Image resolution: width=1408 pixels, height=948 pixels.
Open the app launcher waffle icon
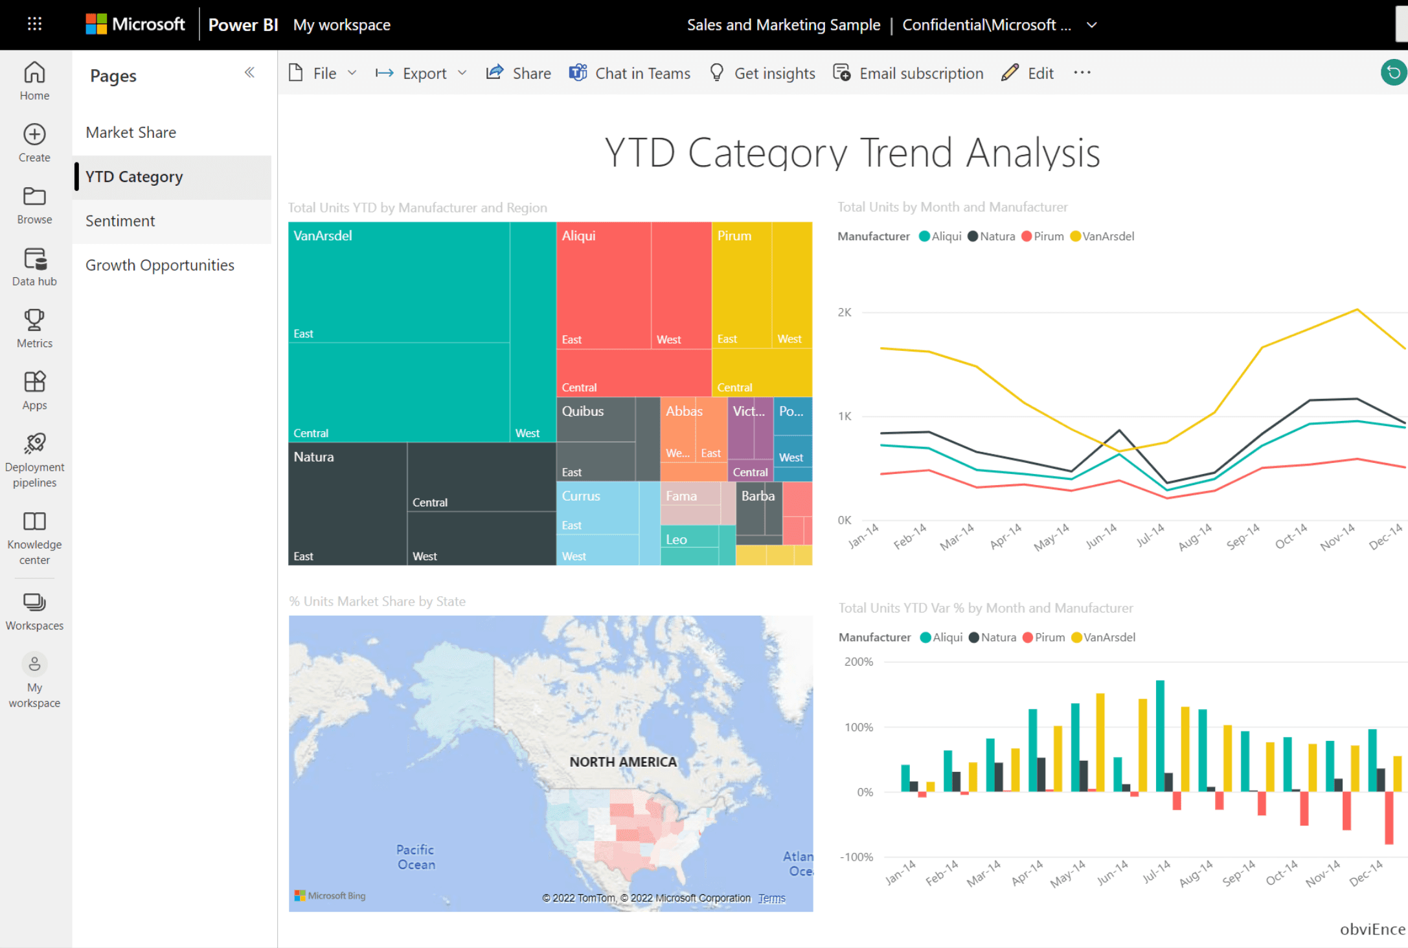(x=35, y=25)
